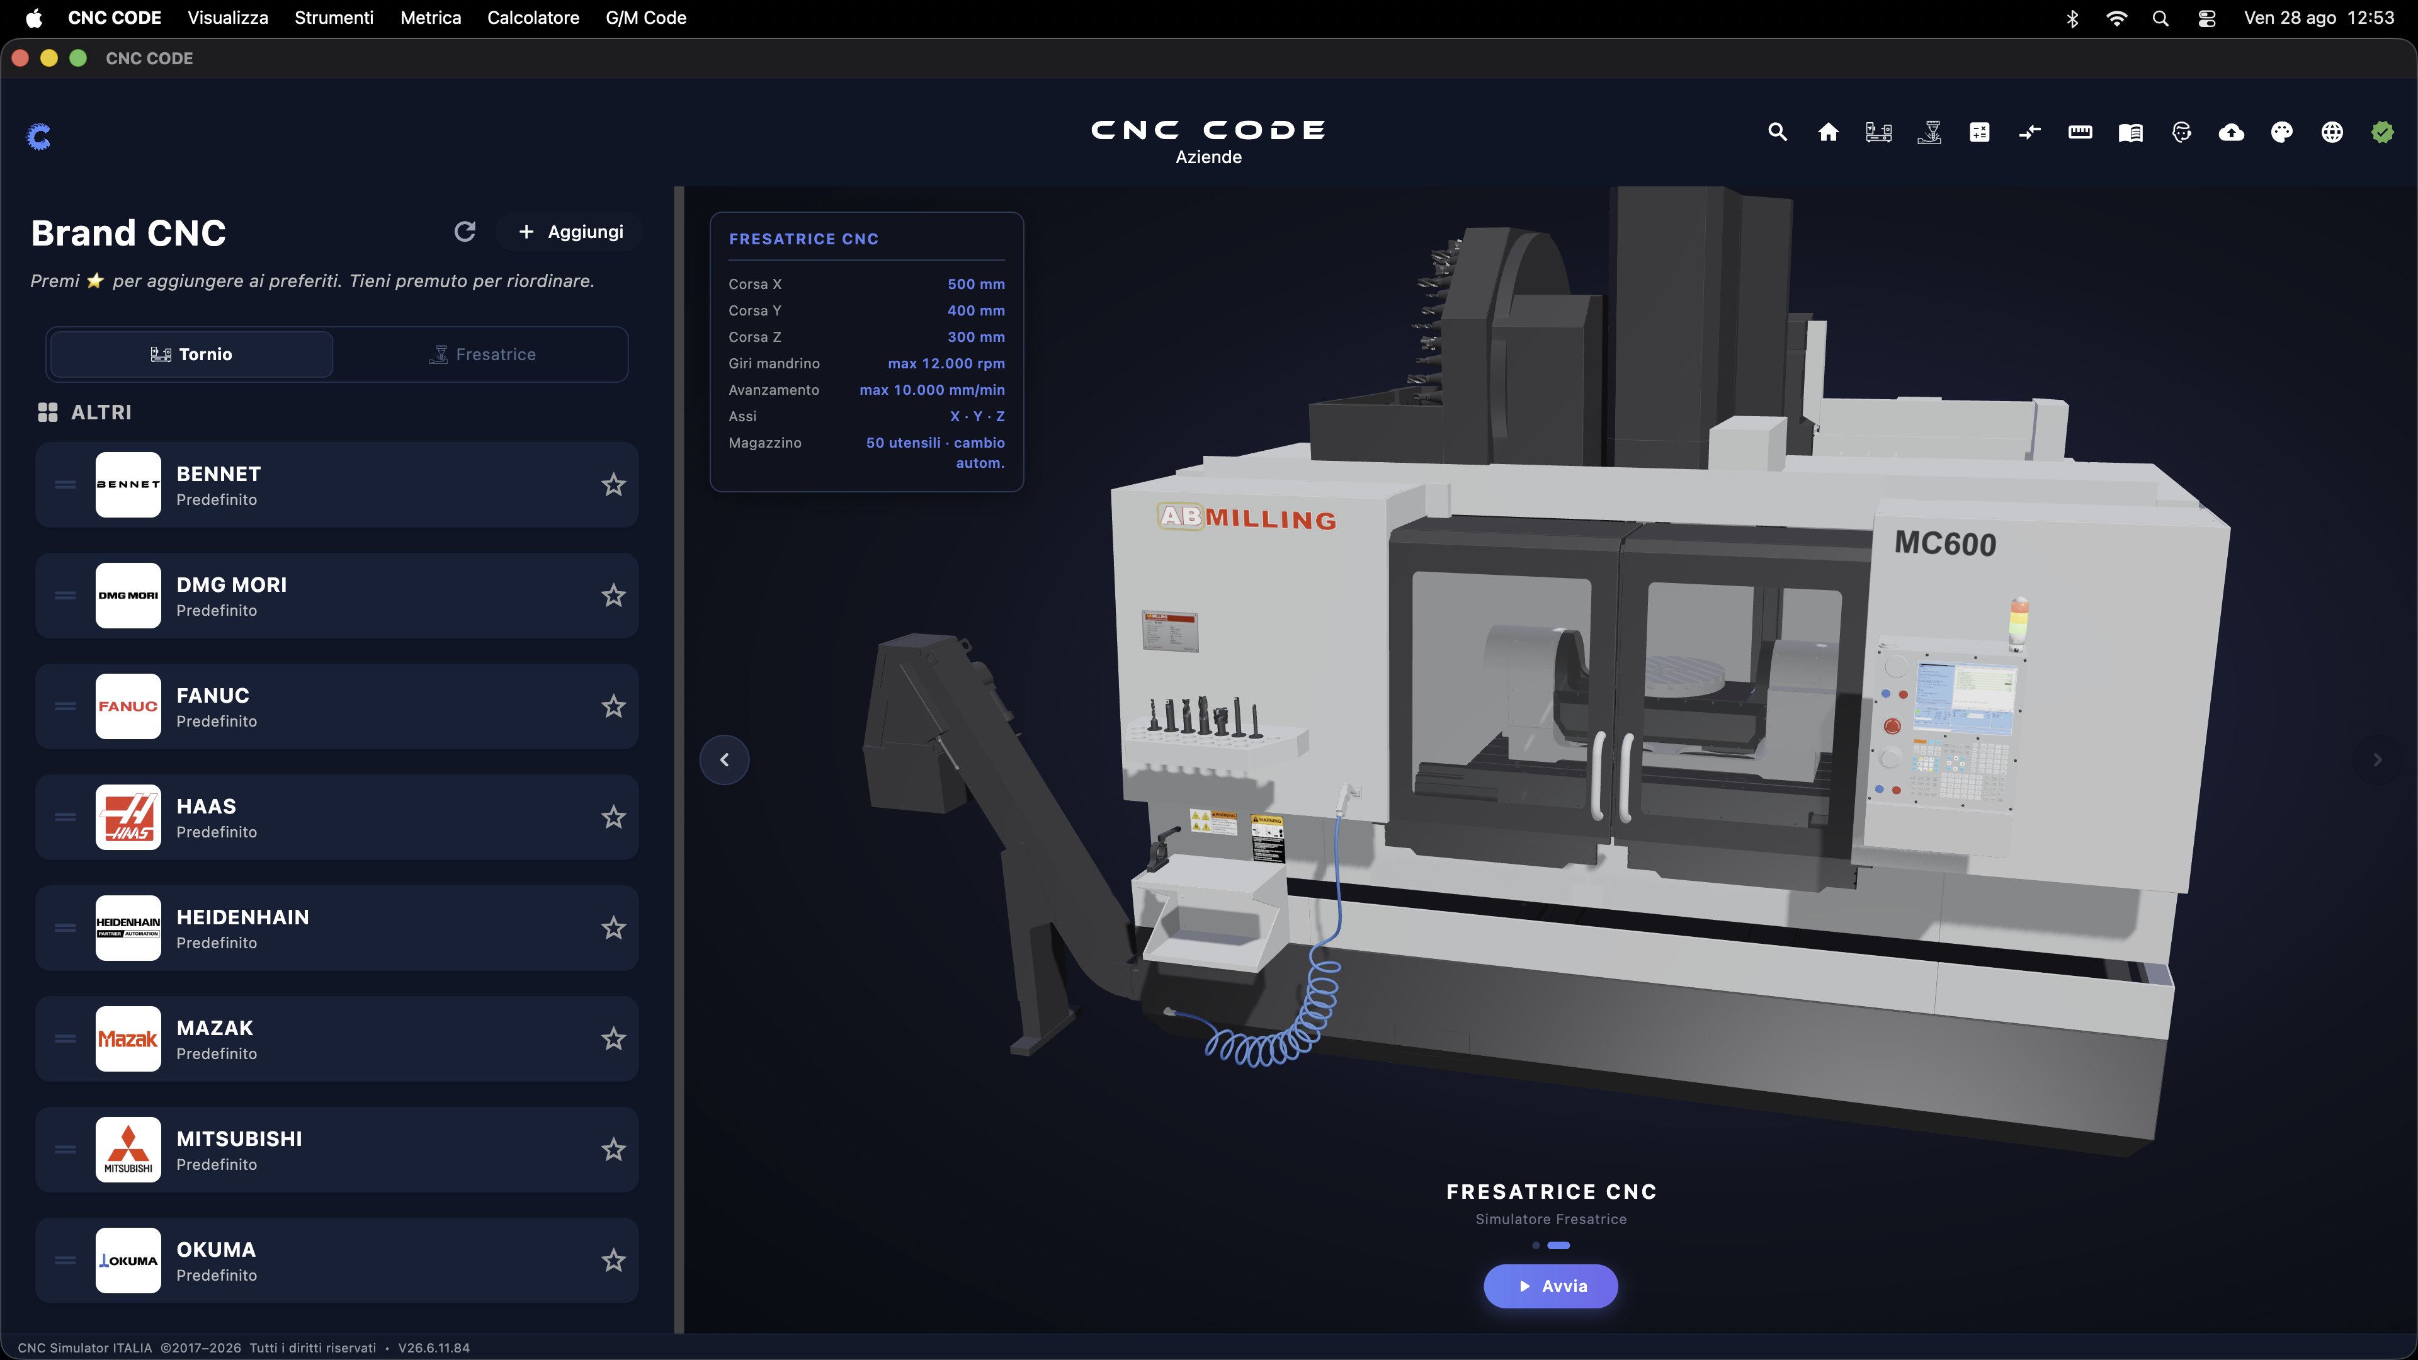Click the OKUMA brand logo
The image size is (2418, 1360).
tap(128, 1261)
